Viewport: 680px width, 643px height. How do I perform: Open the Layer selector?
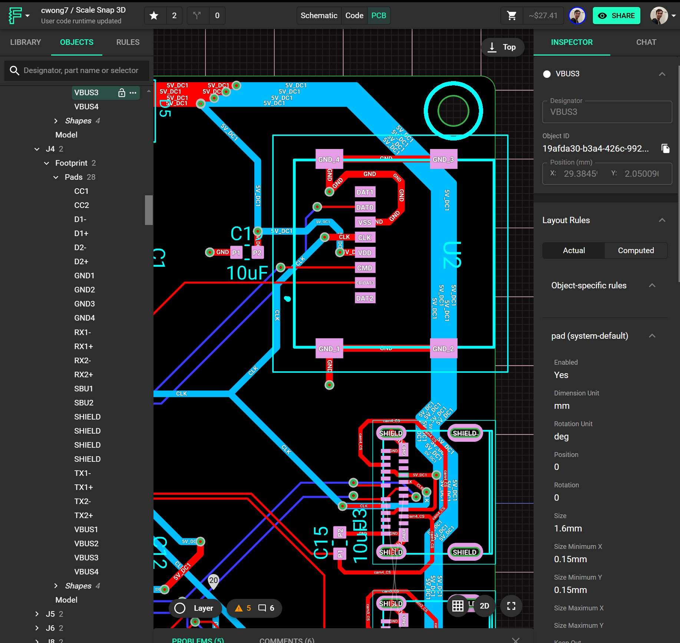coord(195,608)
